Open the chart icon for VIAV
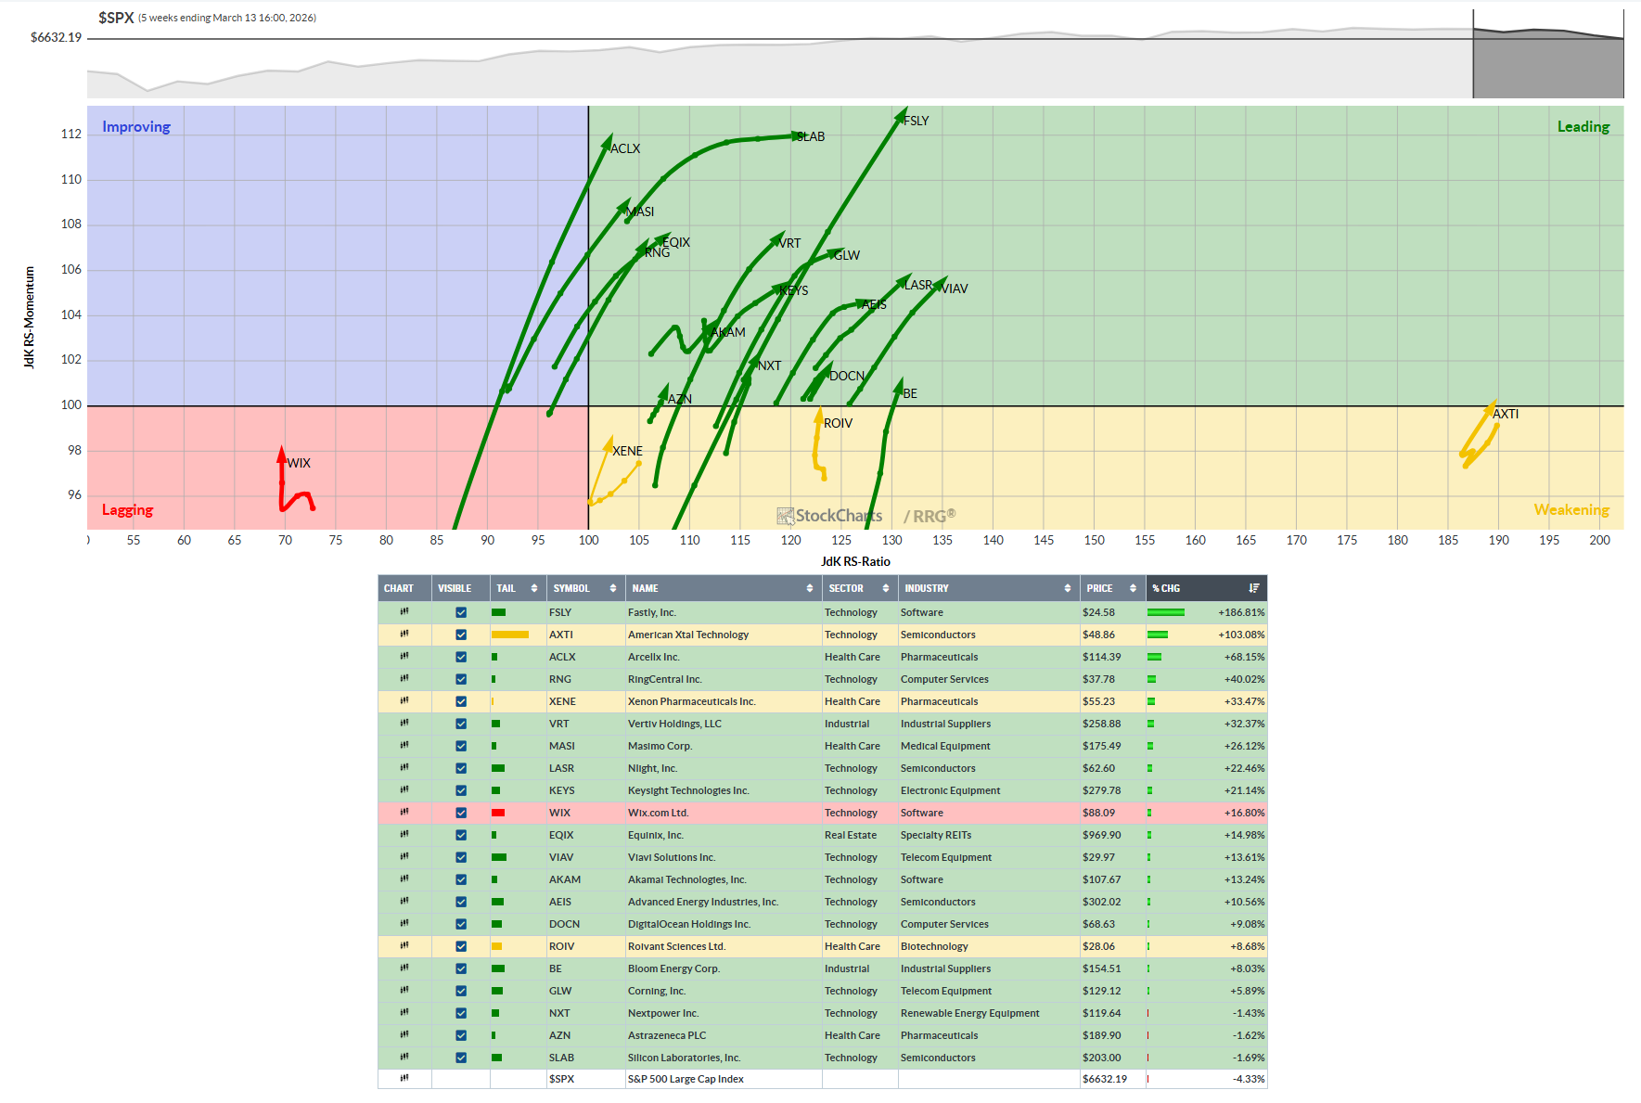 [x=404, y=857]
